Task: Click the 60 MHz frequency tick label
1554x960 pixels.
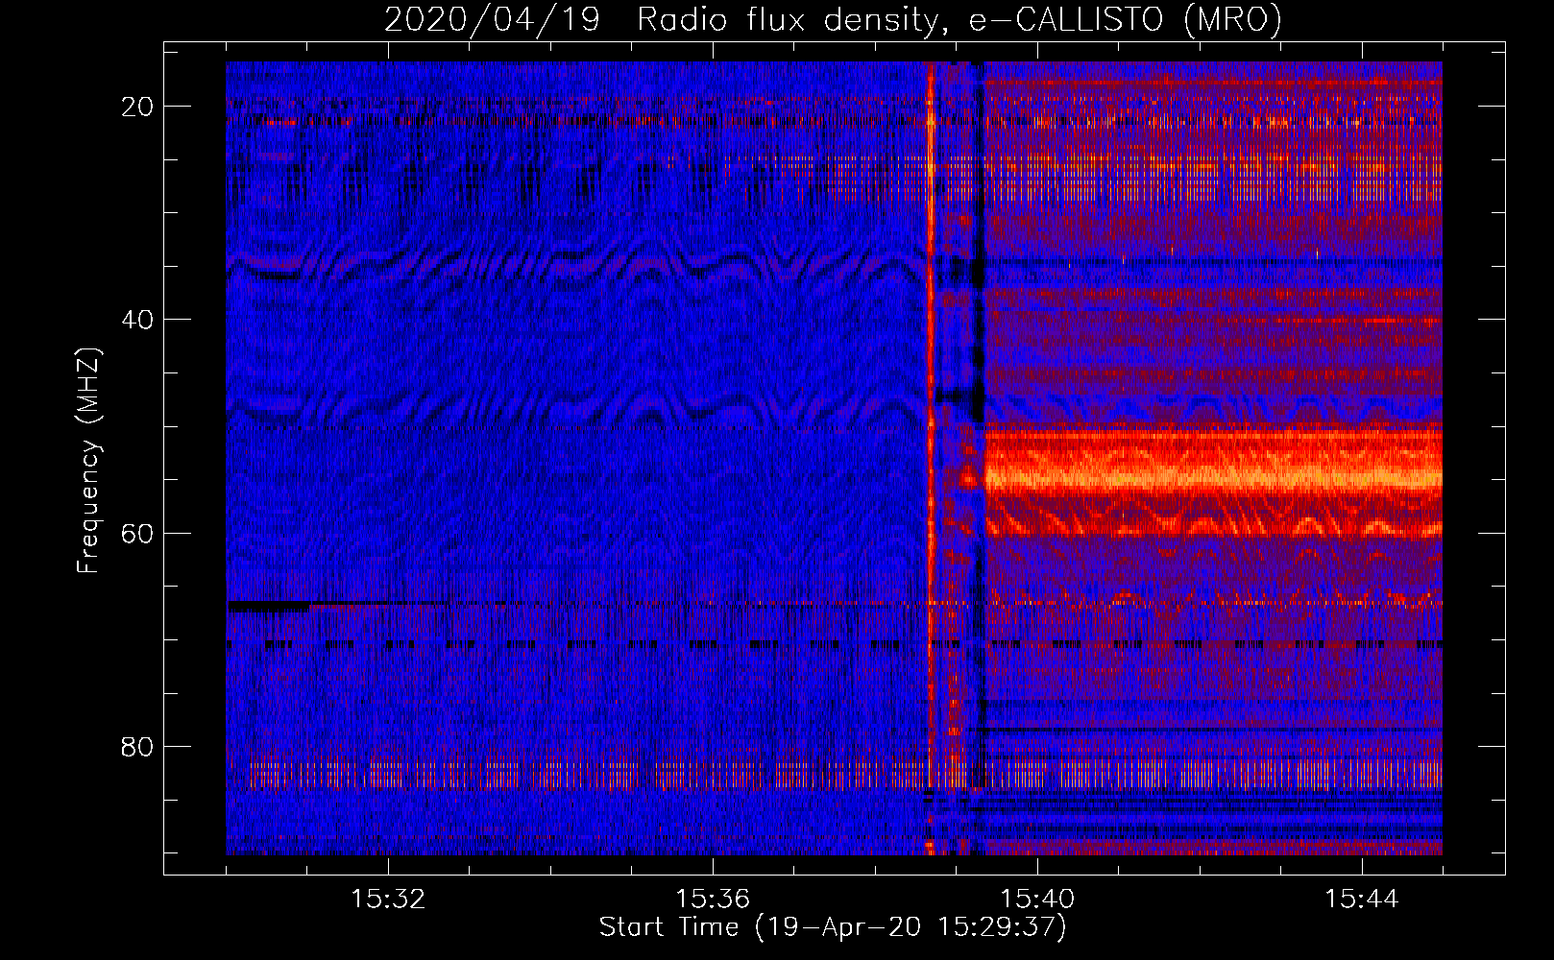Action: (x=138, y=533)
